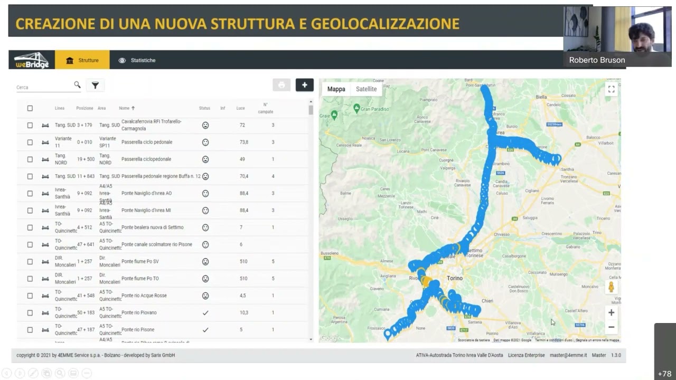Check the Ponte fiume Po SV row

(x=30, y=262)
